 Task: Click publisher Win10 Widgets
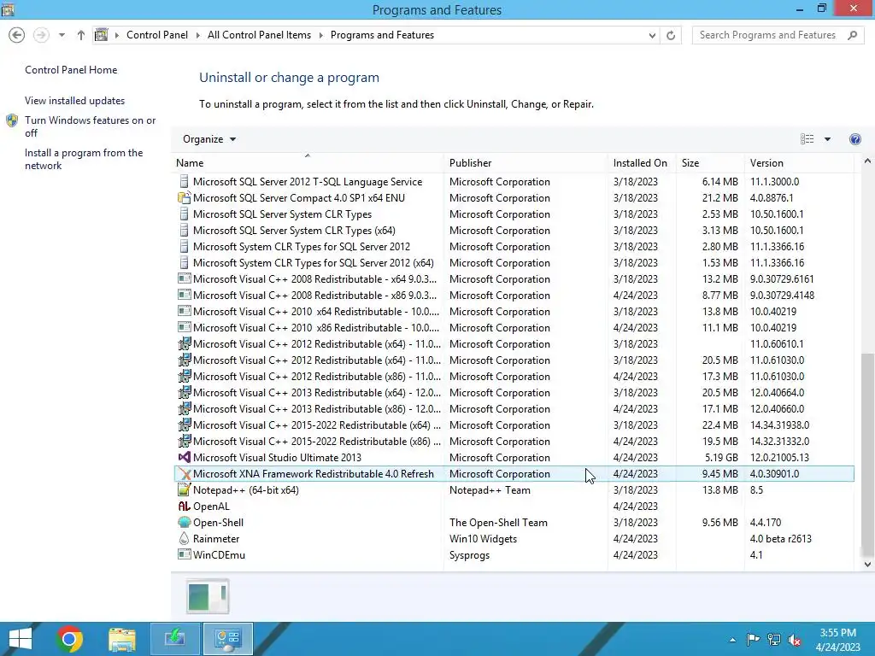pyautogui.click(x=483, y=538)
